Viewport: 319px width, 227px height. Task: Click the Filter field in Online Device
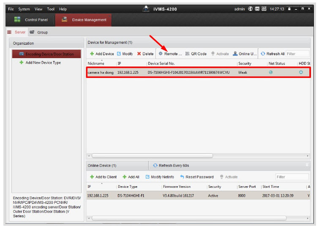(292, 177)
